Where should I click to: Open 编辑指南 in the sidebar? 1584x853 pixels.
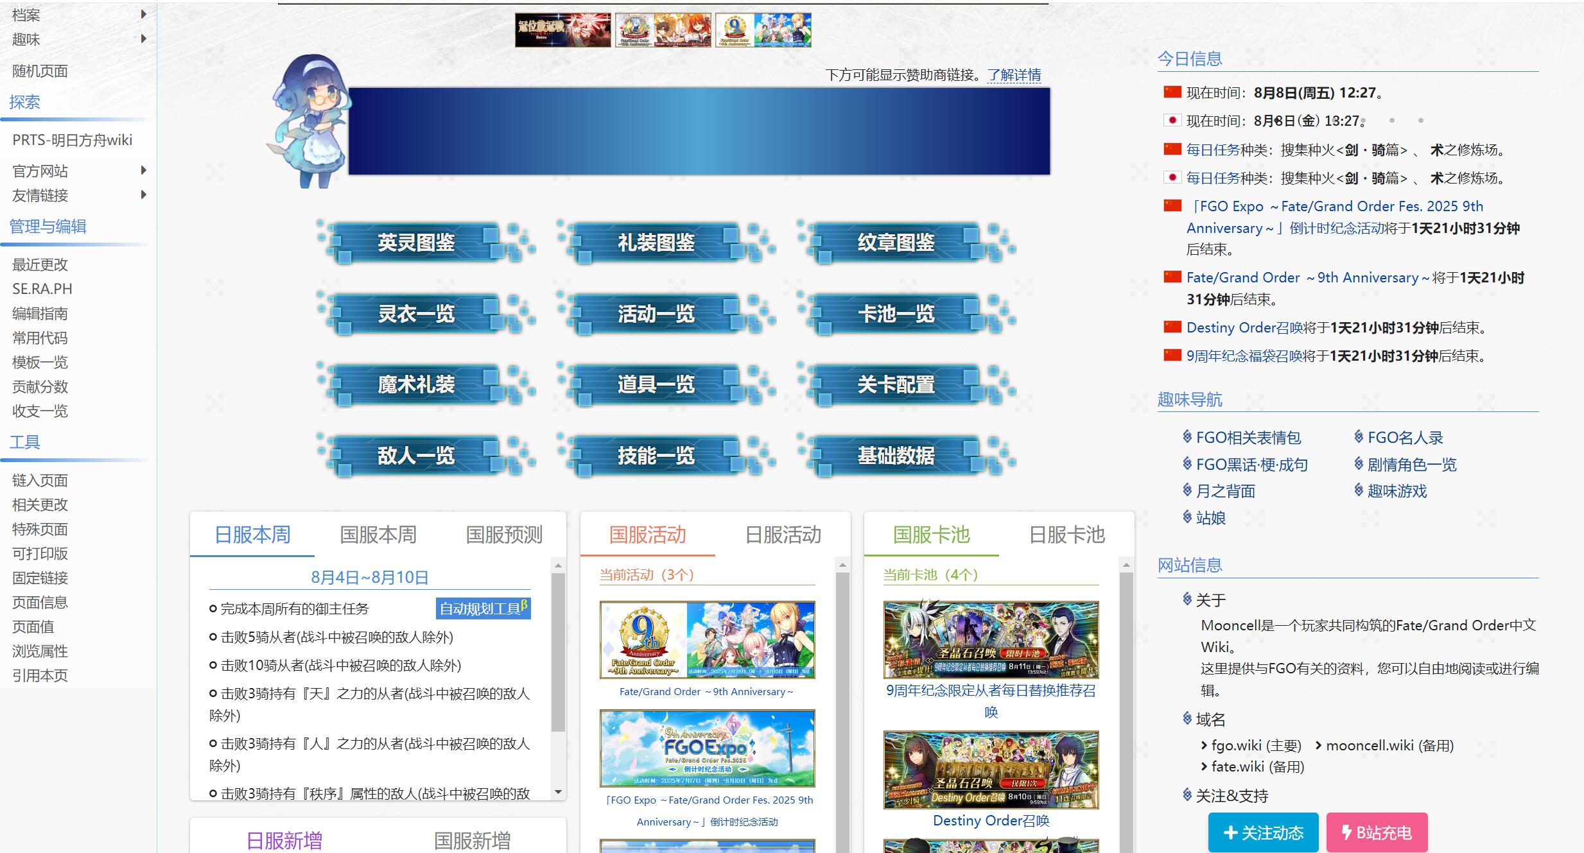[x=40, y=313]
